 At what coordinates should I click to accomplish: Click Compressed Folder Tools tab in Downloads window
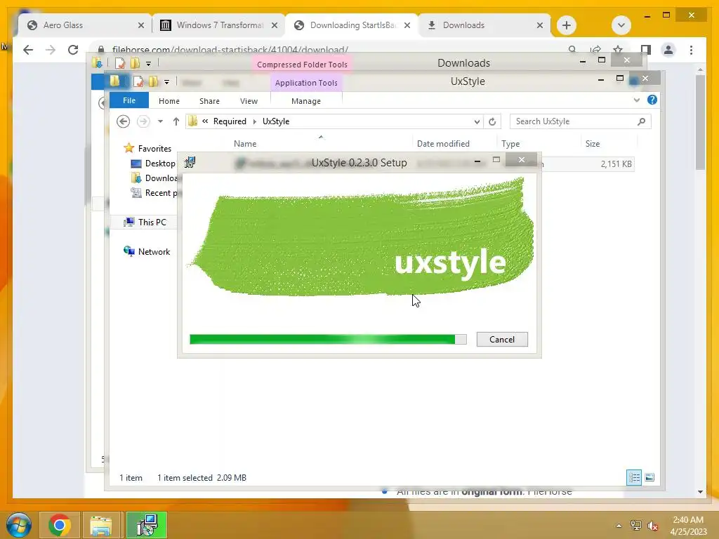302,64
